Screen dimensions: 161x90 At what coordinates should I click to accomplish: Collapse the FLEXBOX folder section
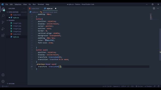7,20
